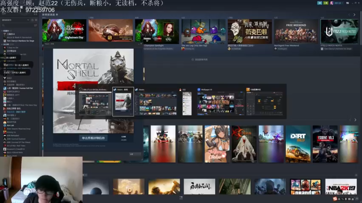Go back on the recent games shelf
This screenshot has width=362, height=203.
(350, 120)
